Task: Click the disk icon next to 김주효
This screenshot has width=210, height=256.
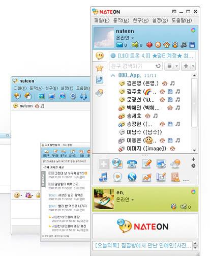Action: point(170,92)
